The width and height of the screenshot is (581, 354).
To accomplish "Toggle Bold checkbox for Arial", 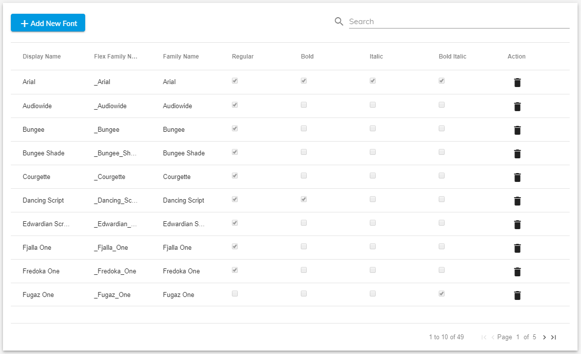I will pyautogui.click(x=304, y=81).
